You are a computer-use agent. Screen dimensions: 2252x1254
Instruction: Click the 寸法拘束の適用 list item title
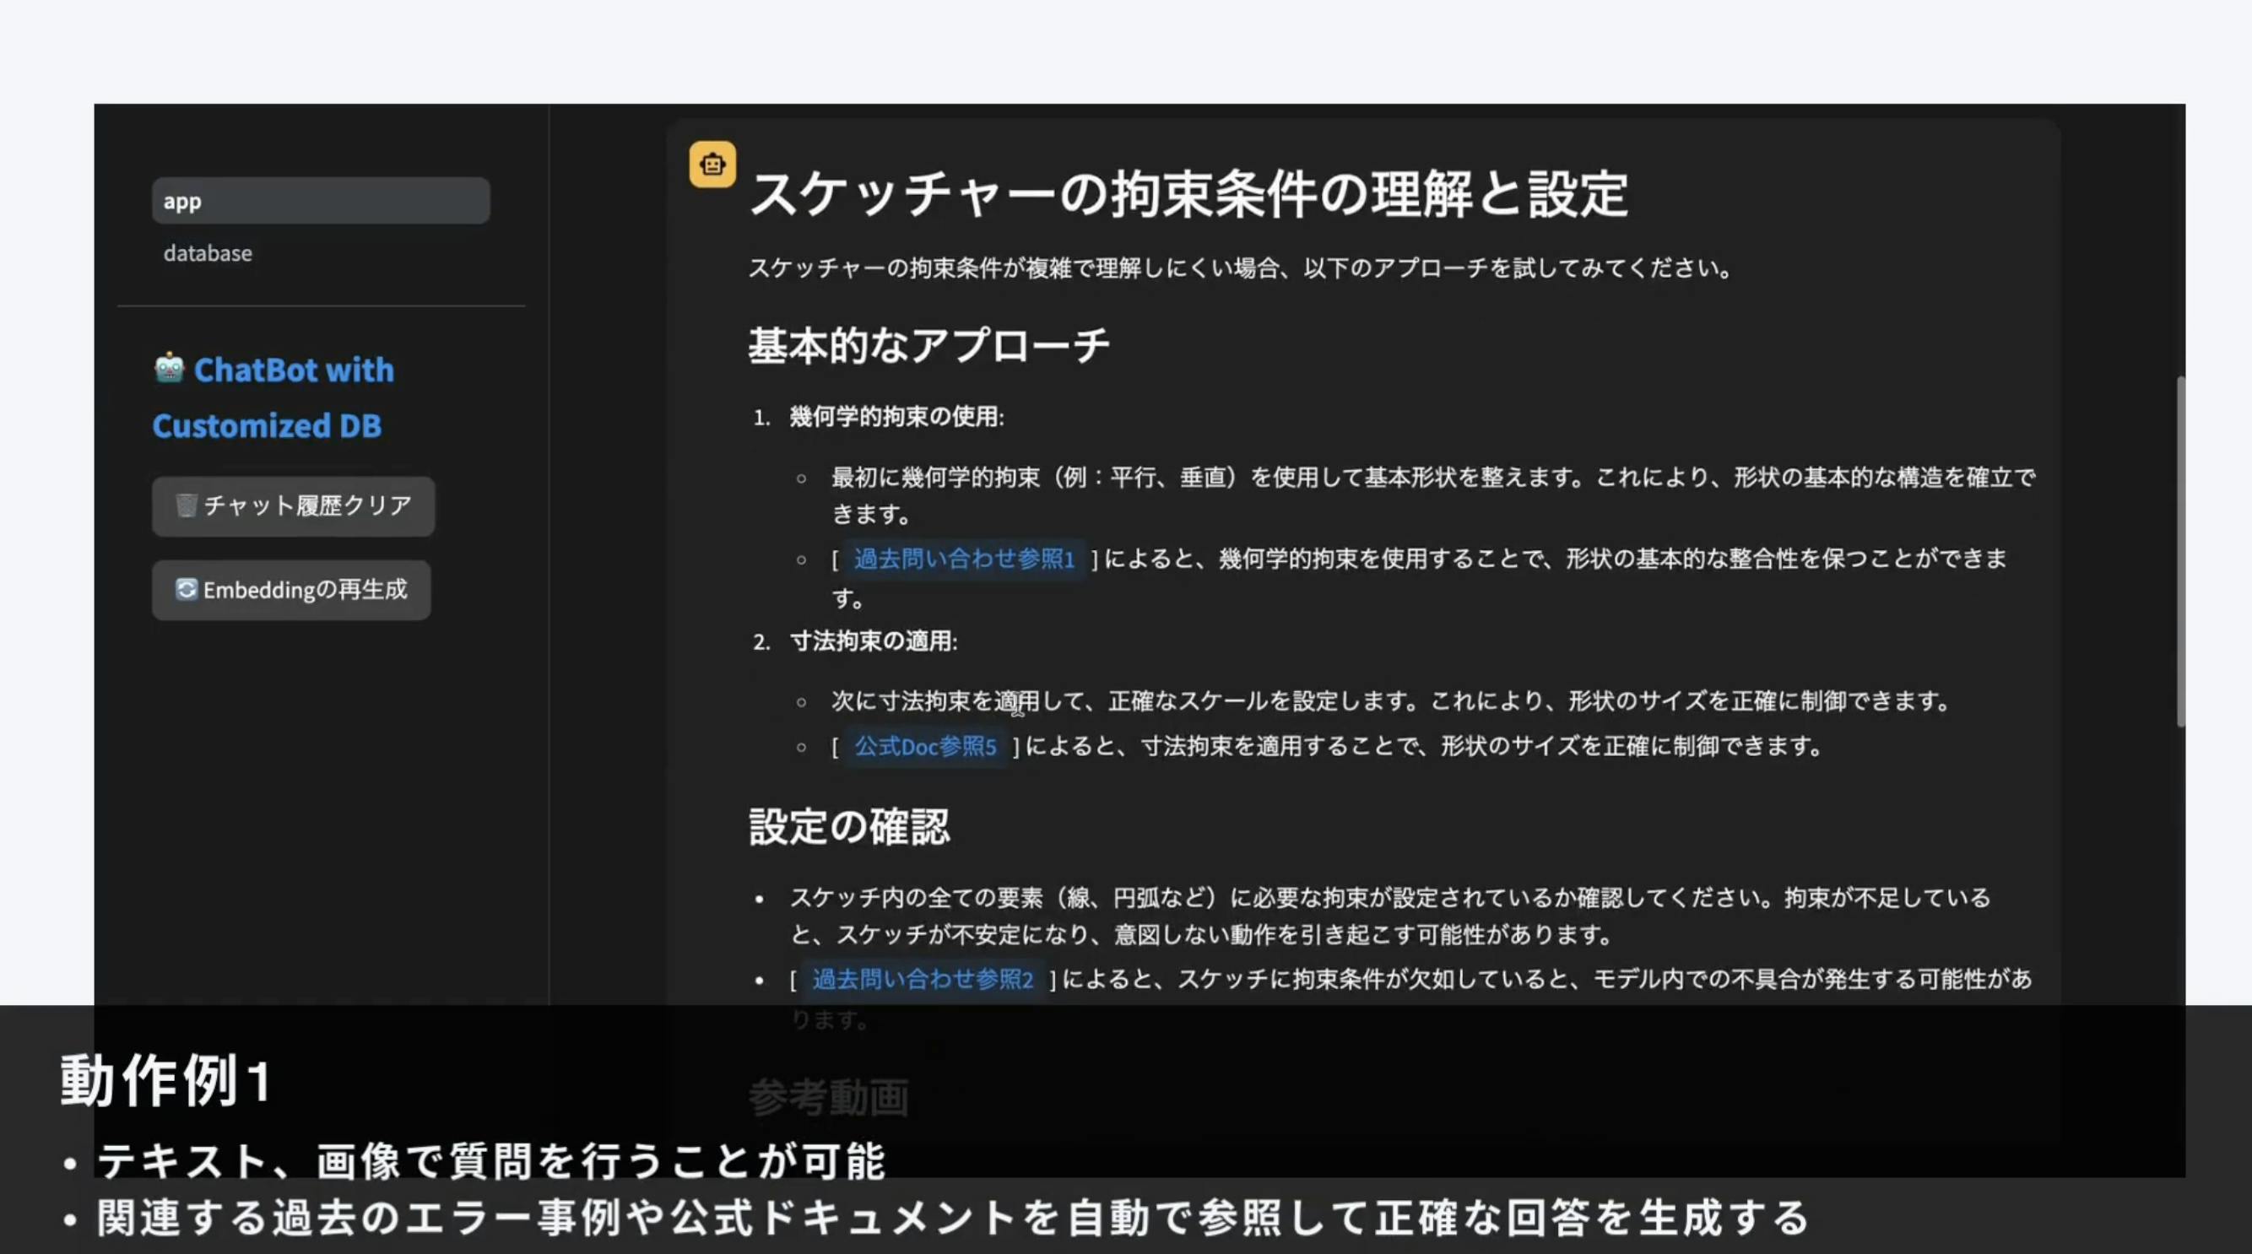click(874, 641)
